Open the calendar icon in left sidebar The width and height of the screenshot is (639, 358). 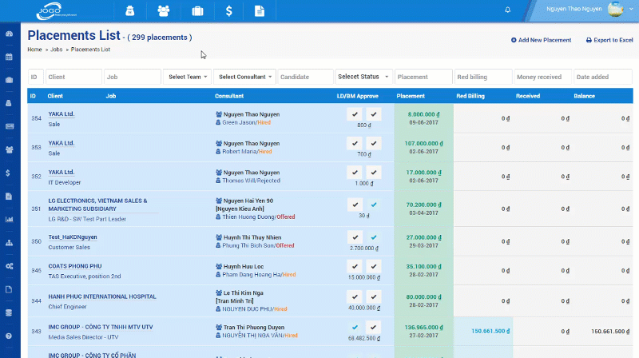9,57
